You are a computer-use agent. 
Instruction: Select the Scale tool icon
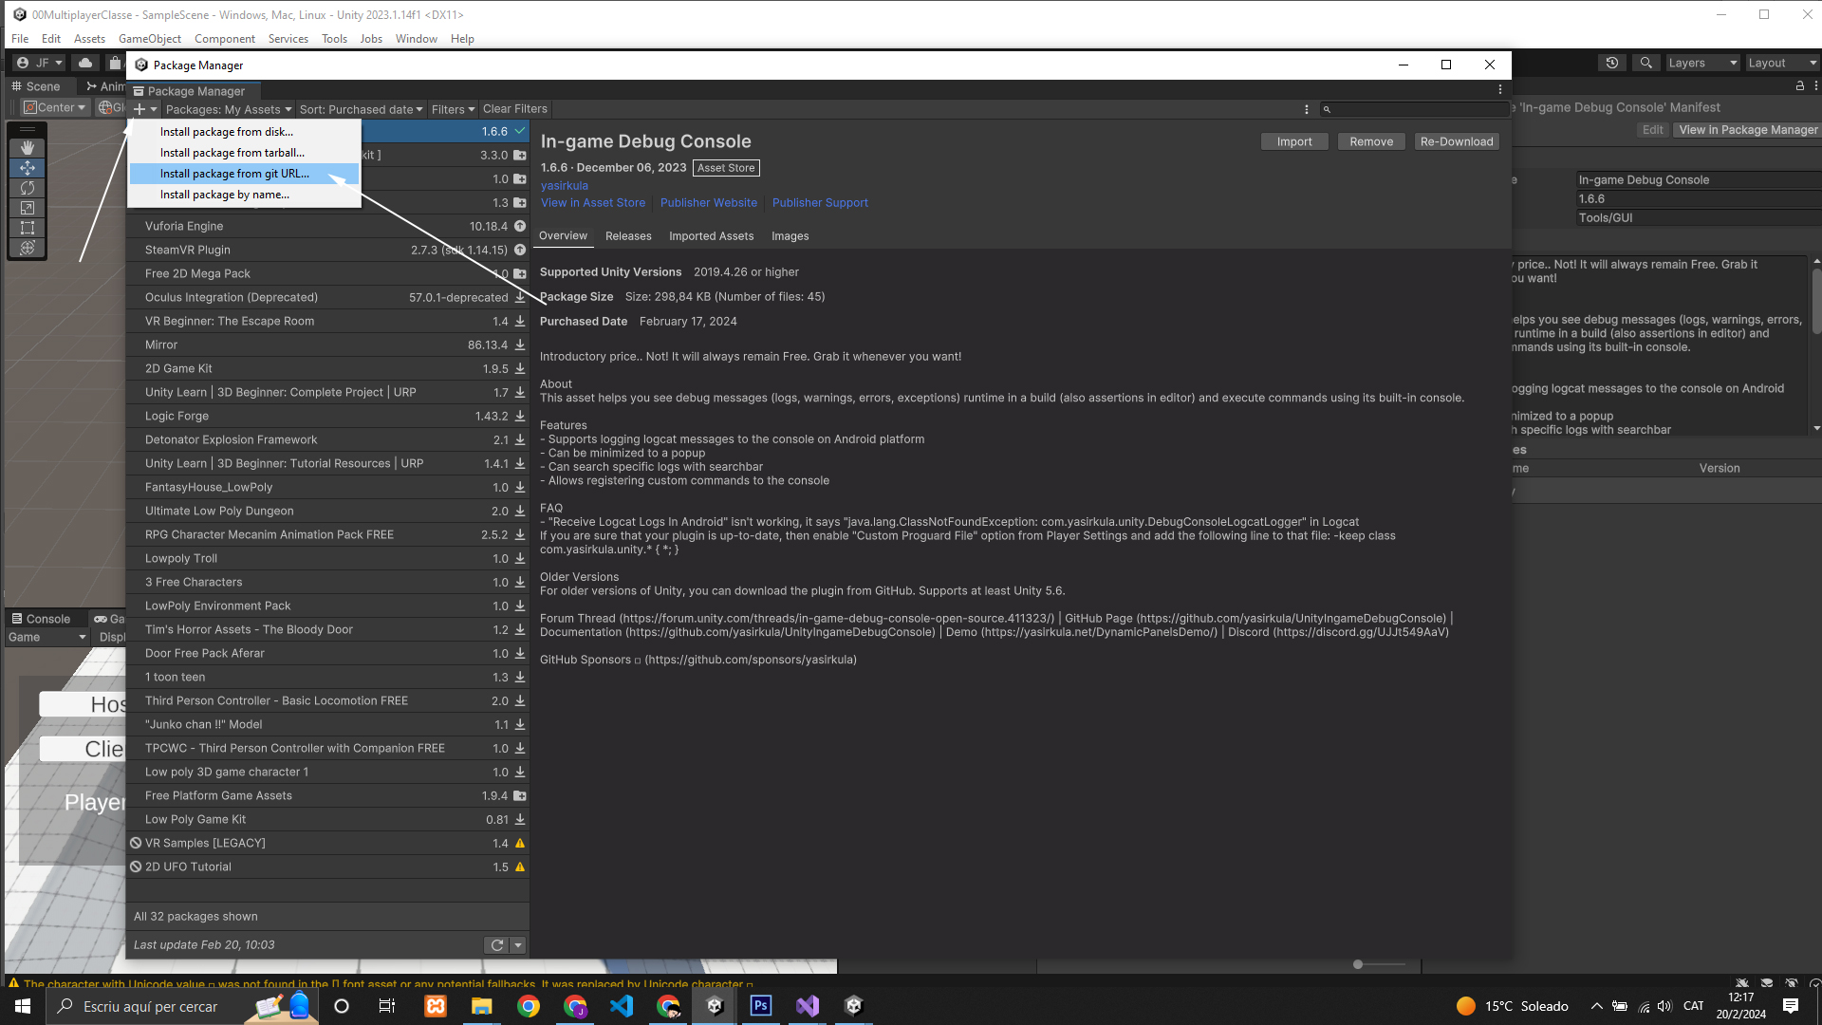[28, 208]
